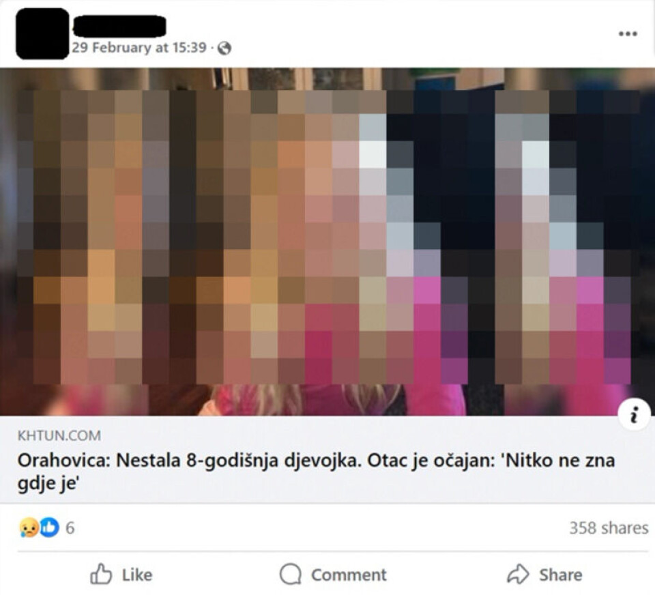View the 358 shares list

[609, 527]
